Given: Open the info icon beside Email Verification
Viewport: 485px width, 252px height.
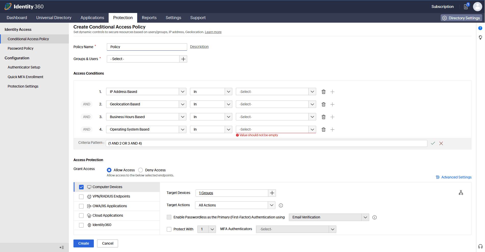Looking at the screenshot, I should pyautogui.click(x=375, y=217).
